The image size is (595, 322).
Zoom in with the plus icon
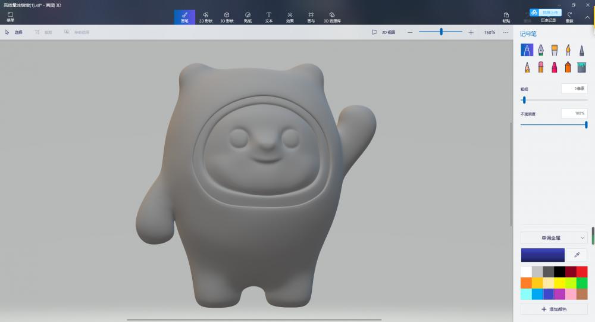[471, 32]
